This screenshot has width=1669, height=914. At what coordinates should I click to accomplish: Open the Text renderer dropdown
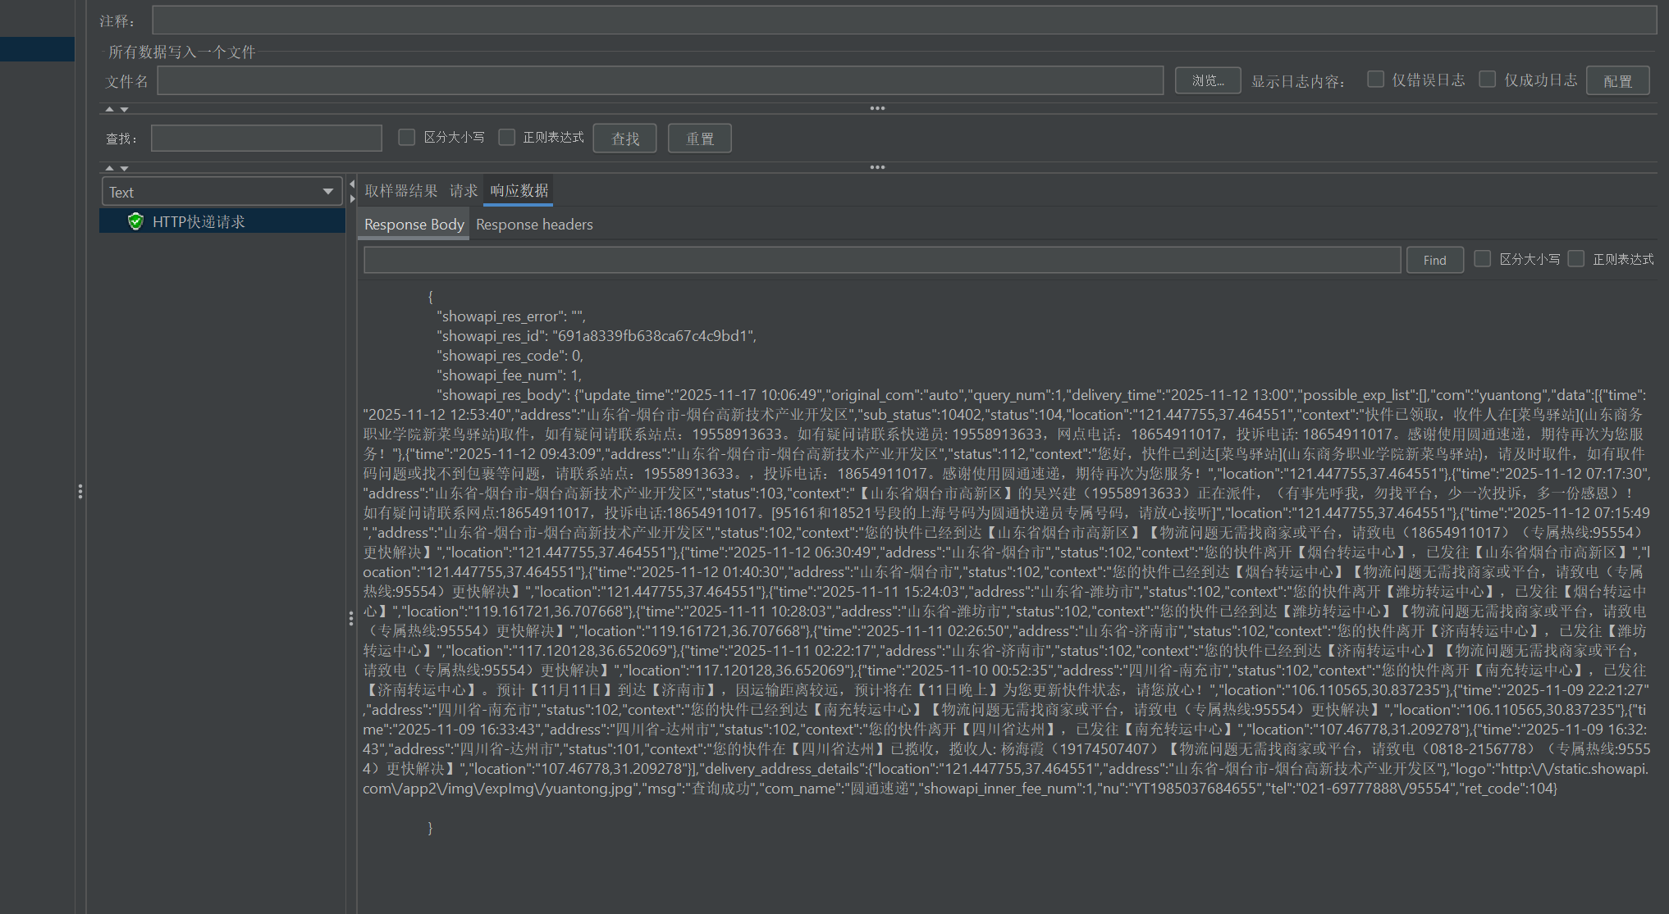point(222,192)
